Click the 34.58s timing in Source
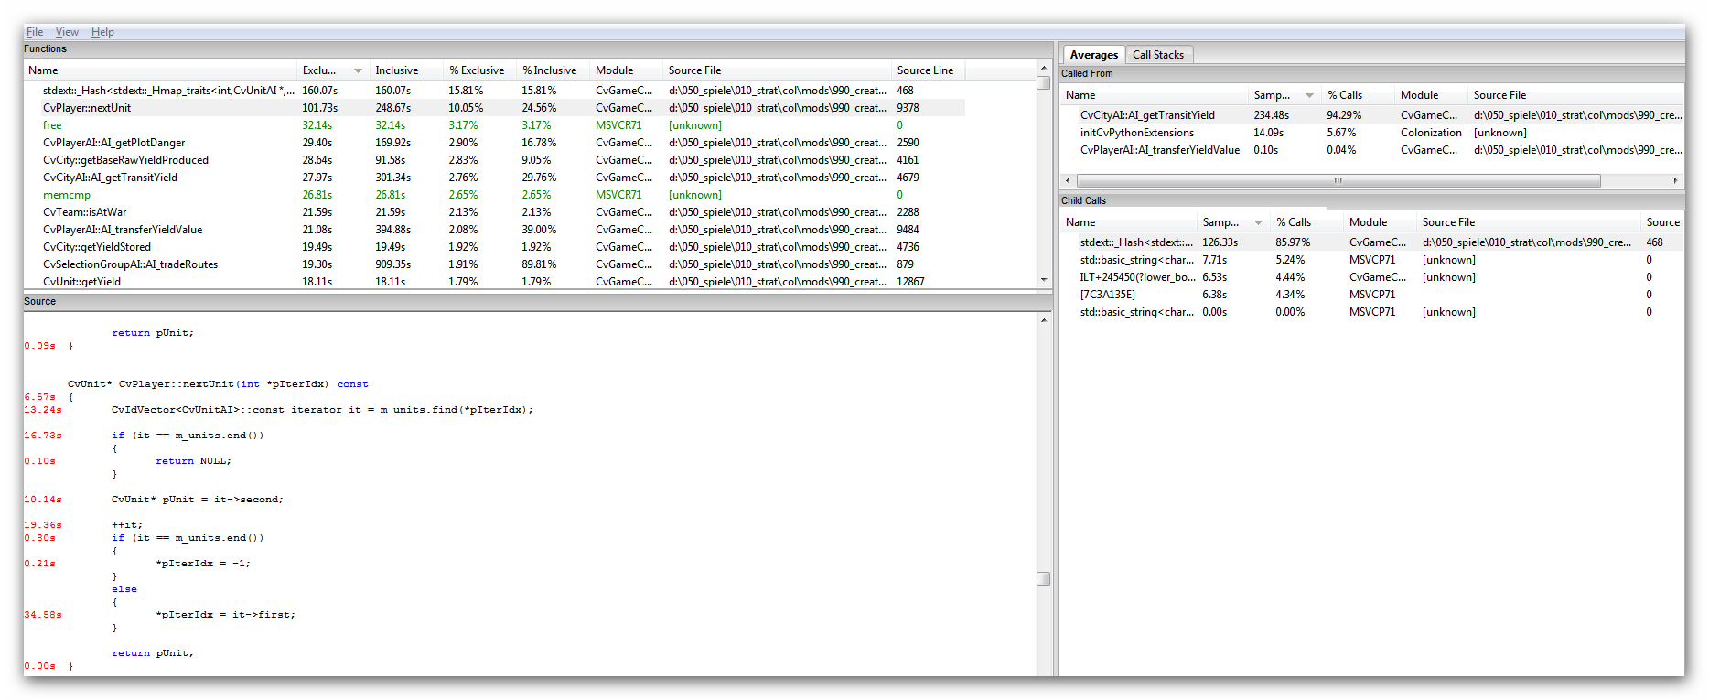The width and height of the screenshot is (1709, 700). click(43, 615)
